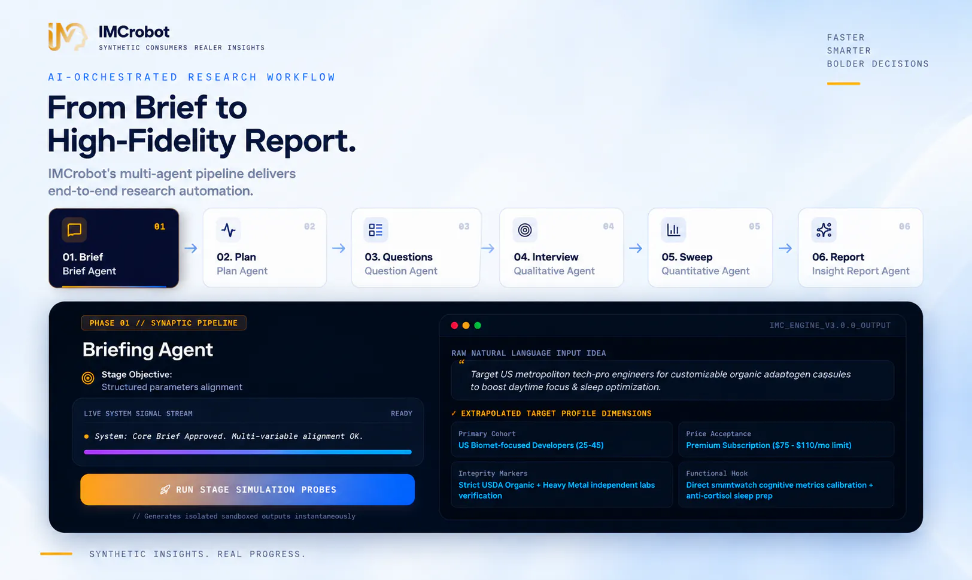Click Faster Smarter Bolder Decisions text
The width and height of the screenshot is (972, 580).
[x=877, y=51]
